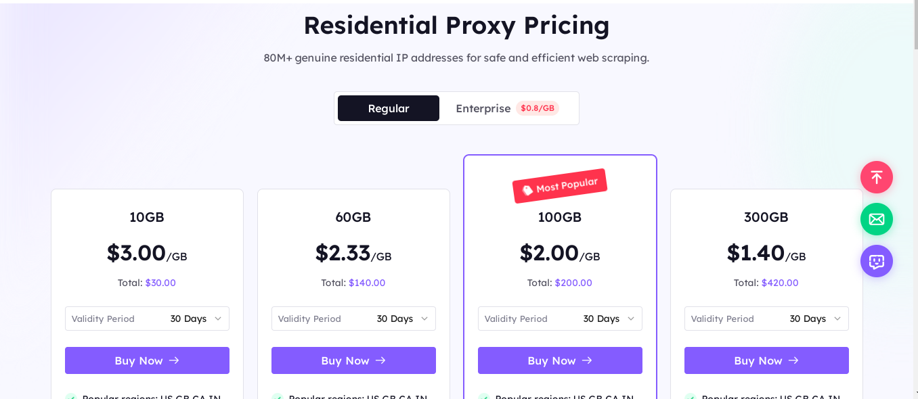Switch to the Regular pricing tab

(389, 108)
